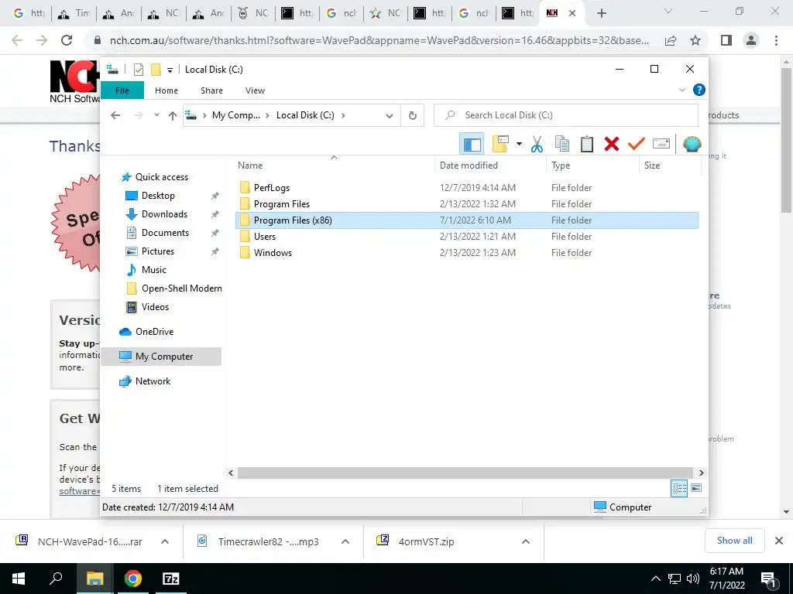Expand the chevron after Local Disk (C:)
The height and width of the screenshot is (594, 793).
tap(343, 115)
